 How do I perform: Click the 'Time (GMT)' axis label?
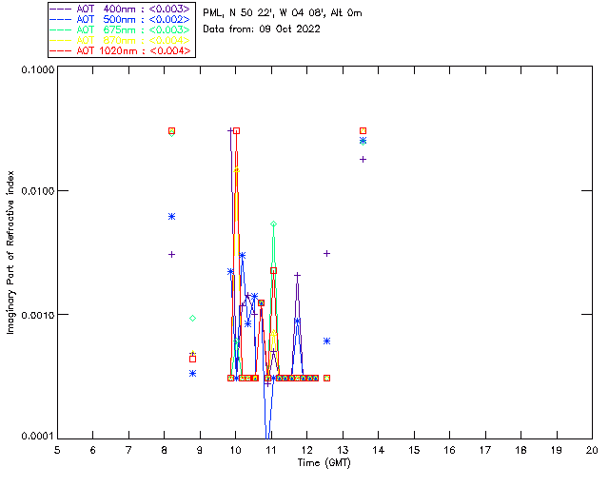click(x=324, y=463)
